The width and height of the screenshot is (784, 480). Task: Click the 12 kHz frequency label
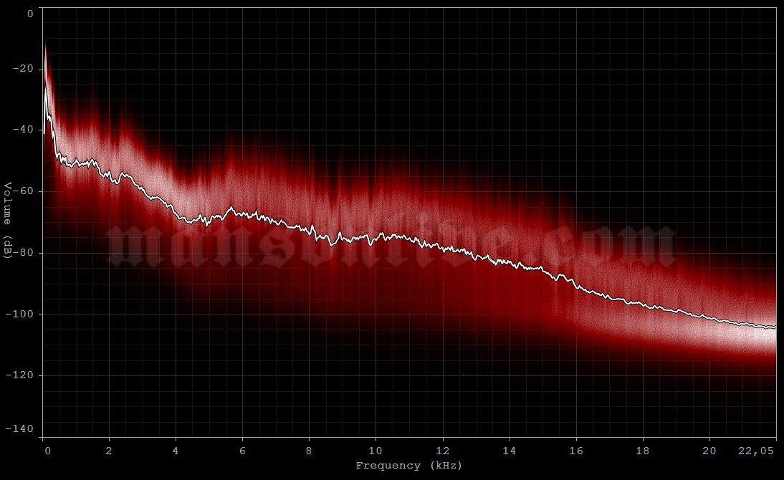[444, 450]
